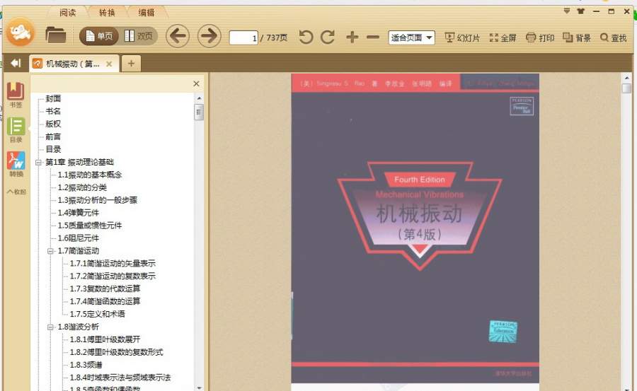
Task: Click outline panel scrollbar thumb
Action: (199, 112)
